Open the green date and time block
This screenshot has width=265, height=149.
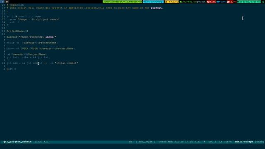point(249,2)
